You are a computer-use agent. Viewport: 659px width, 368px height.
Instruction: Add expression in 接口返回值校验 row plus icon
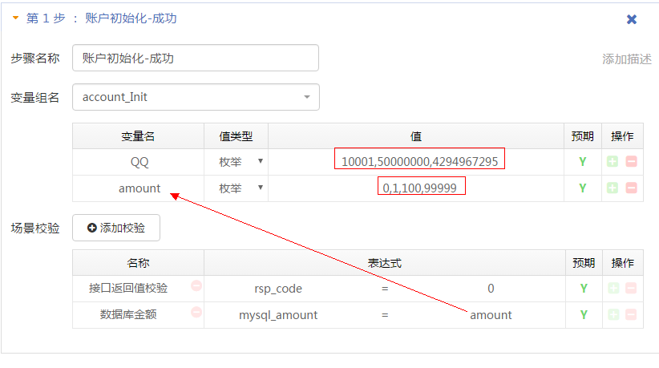613,288
